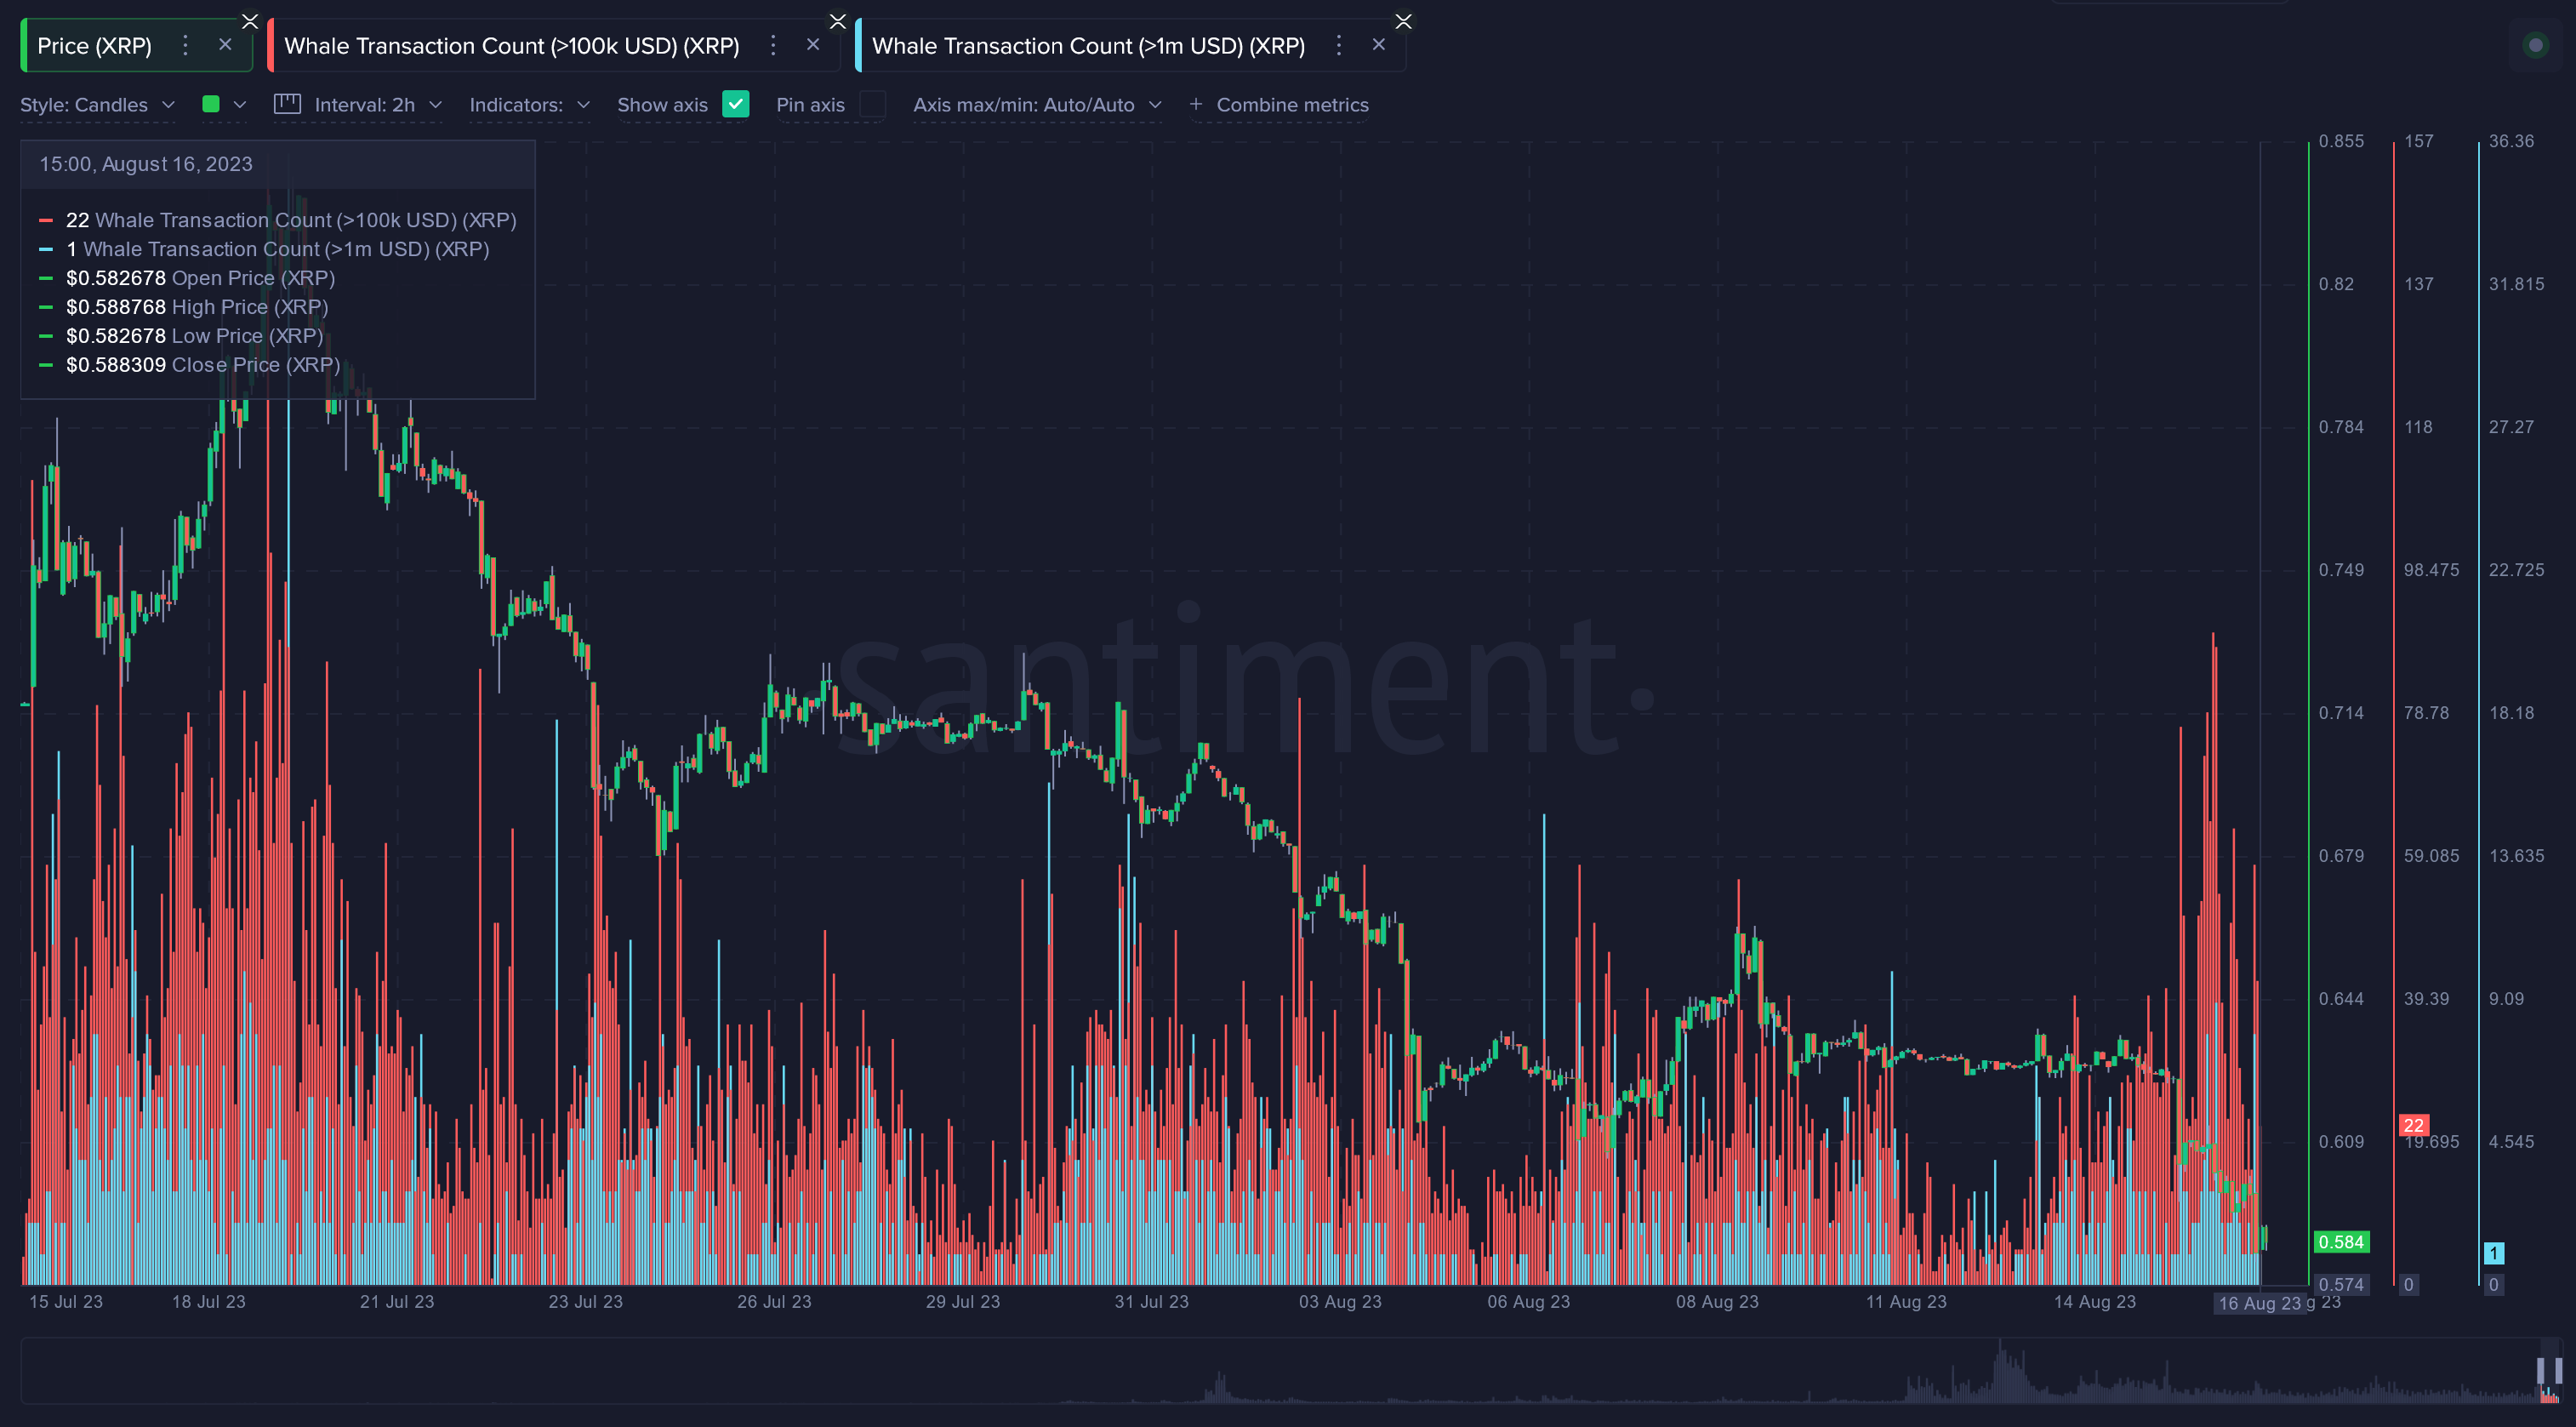Remove Price (XRP) metric with its X icon
Image resolution: width=2576 pixels, height=1427 pixels.
(x=225, y=45)
